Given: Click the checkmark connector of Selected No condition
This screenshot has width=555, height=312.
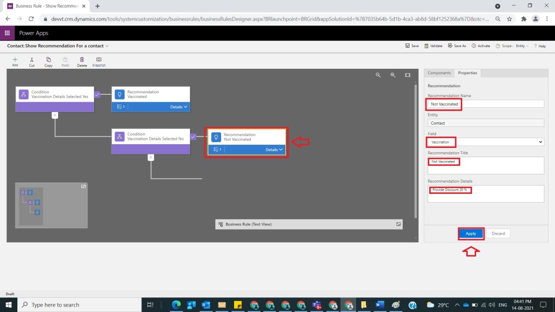Looking at the screenshot, I should (193, 136).
